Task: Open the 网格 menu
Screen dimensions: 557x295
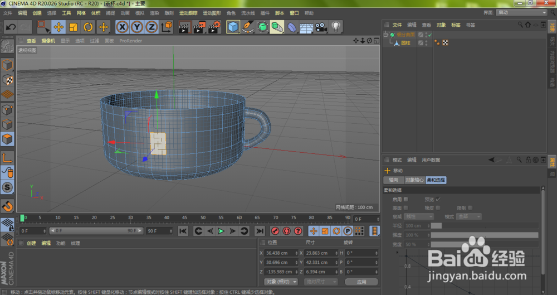Action: point(81,13)
